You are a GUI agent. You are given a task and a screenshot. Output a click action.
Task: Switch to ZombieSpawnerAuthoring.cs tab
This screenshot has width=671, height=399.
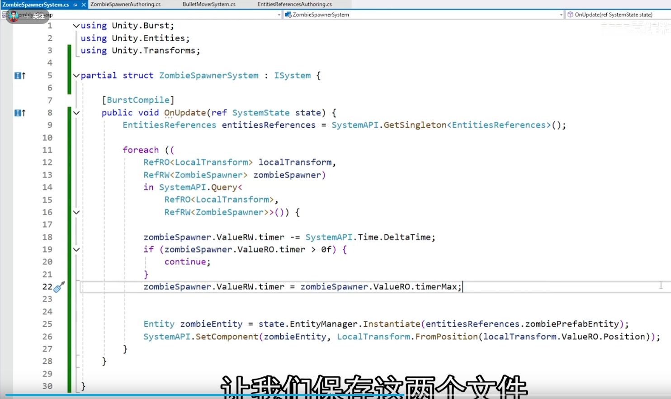(x=125, y=4)
